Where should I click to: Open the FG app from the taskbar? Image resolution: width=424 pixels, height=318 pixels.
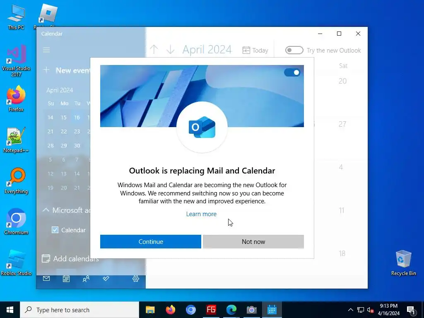(211, 310)
